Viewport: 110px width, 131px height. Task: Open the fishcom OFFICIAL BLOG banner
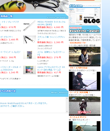85,14
